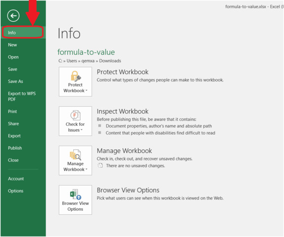Expand the Check for Issues dropdown
Image resolution: width=284 pixels, height=237 pixels.
click(x=75, y=121)
